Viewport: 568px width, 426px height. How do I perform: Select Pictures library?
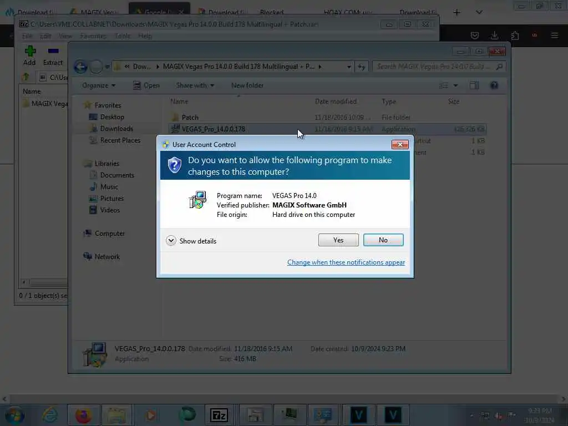click(111, 198)
